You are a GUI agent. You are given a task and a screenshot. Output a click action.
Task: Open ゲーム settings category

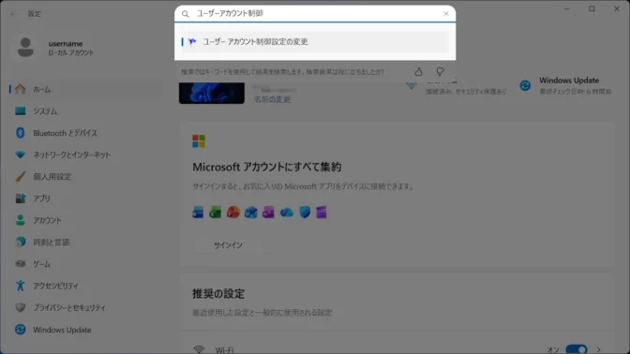pyautogui.click(x=85, y=264)
